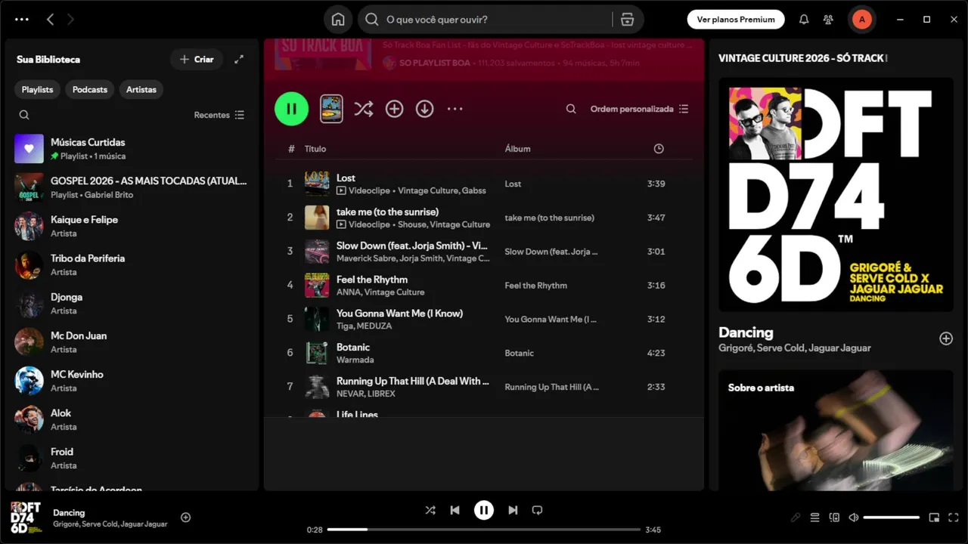Skip to the next track

tap(513, 510)
